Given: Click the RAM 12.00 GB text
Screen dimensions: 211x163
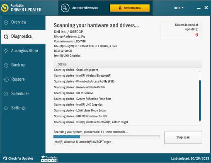Looking at the screenshot, I should [x=63, y=51].
